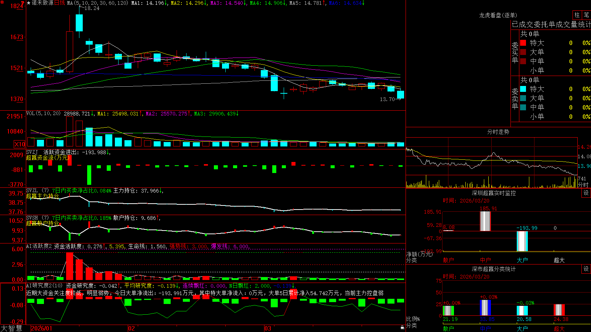Select the teal 中单 sell-order swatch
Image resolution: width=591 pixels, height=332 pixels.
[x=523, y=107]
